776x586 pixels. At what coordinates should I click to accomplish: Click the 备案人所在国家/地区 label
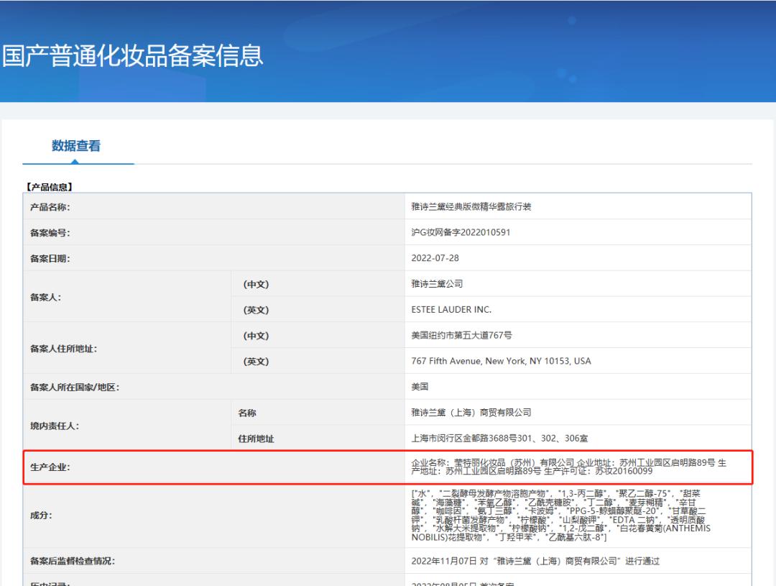75,388
